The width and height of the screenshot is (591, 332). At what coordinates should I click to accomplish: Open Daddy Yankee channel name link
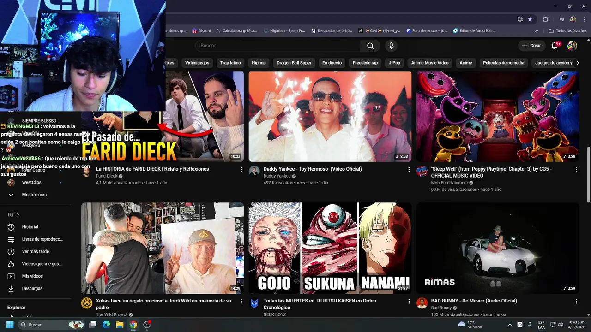coord(277,176)
